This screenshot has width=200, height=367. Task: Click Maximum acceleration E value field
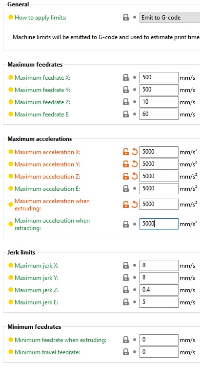(x=159, y=188)
